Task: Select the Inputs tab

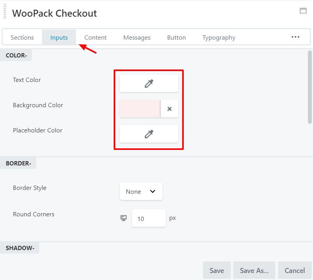Action: [x=59, y=37]
